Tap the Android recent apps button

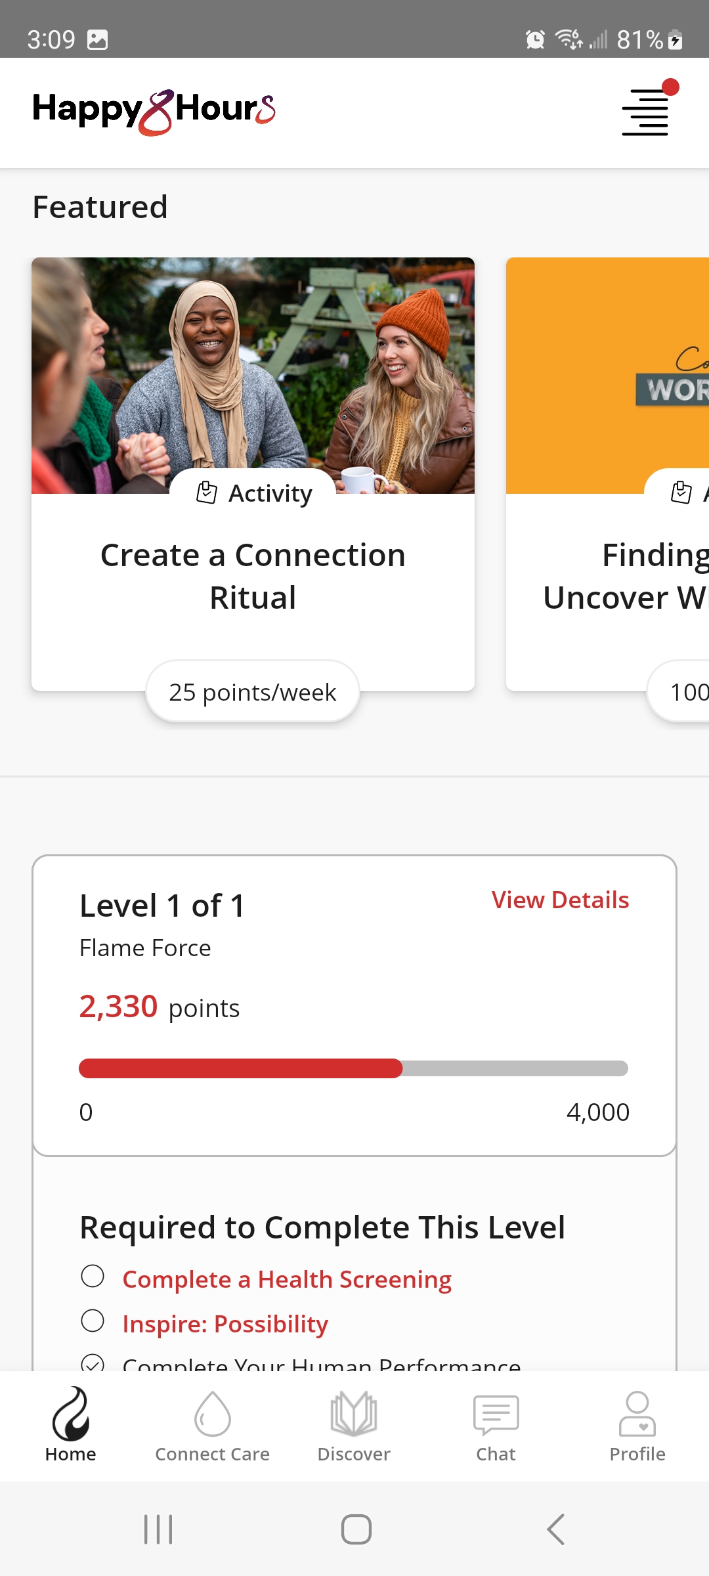[158, 1529]
